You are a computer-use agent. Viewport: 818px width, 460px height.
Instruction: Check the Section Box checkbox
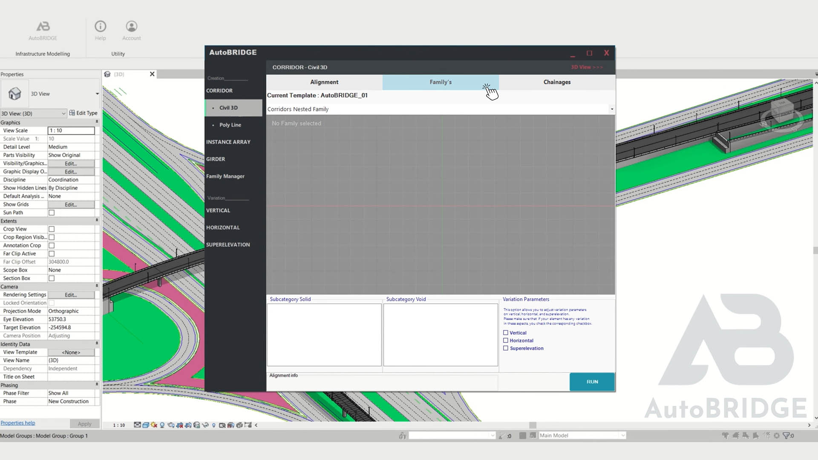(52, 278)
